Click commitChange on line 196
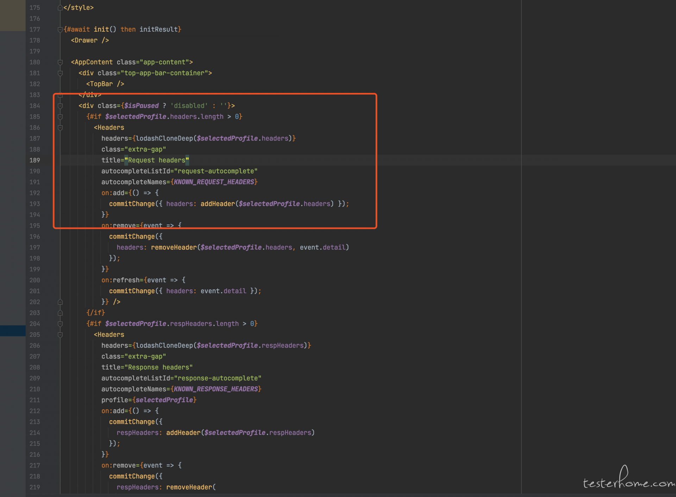 (x=132, y=237)
